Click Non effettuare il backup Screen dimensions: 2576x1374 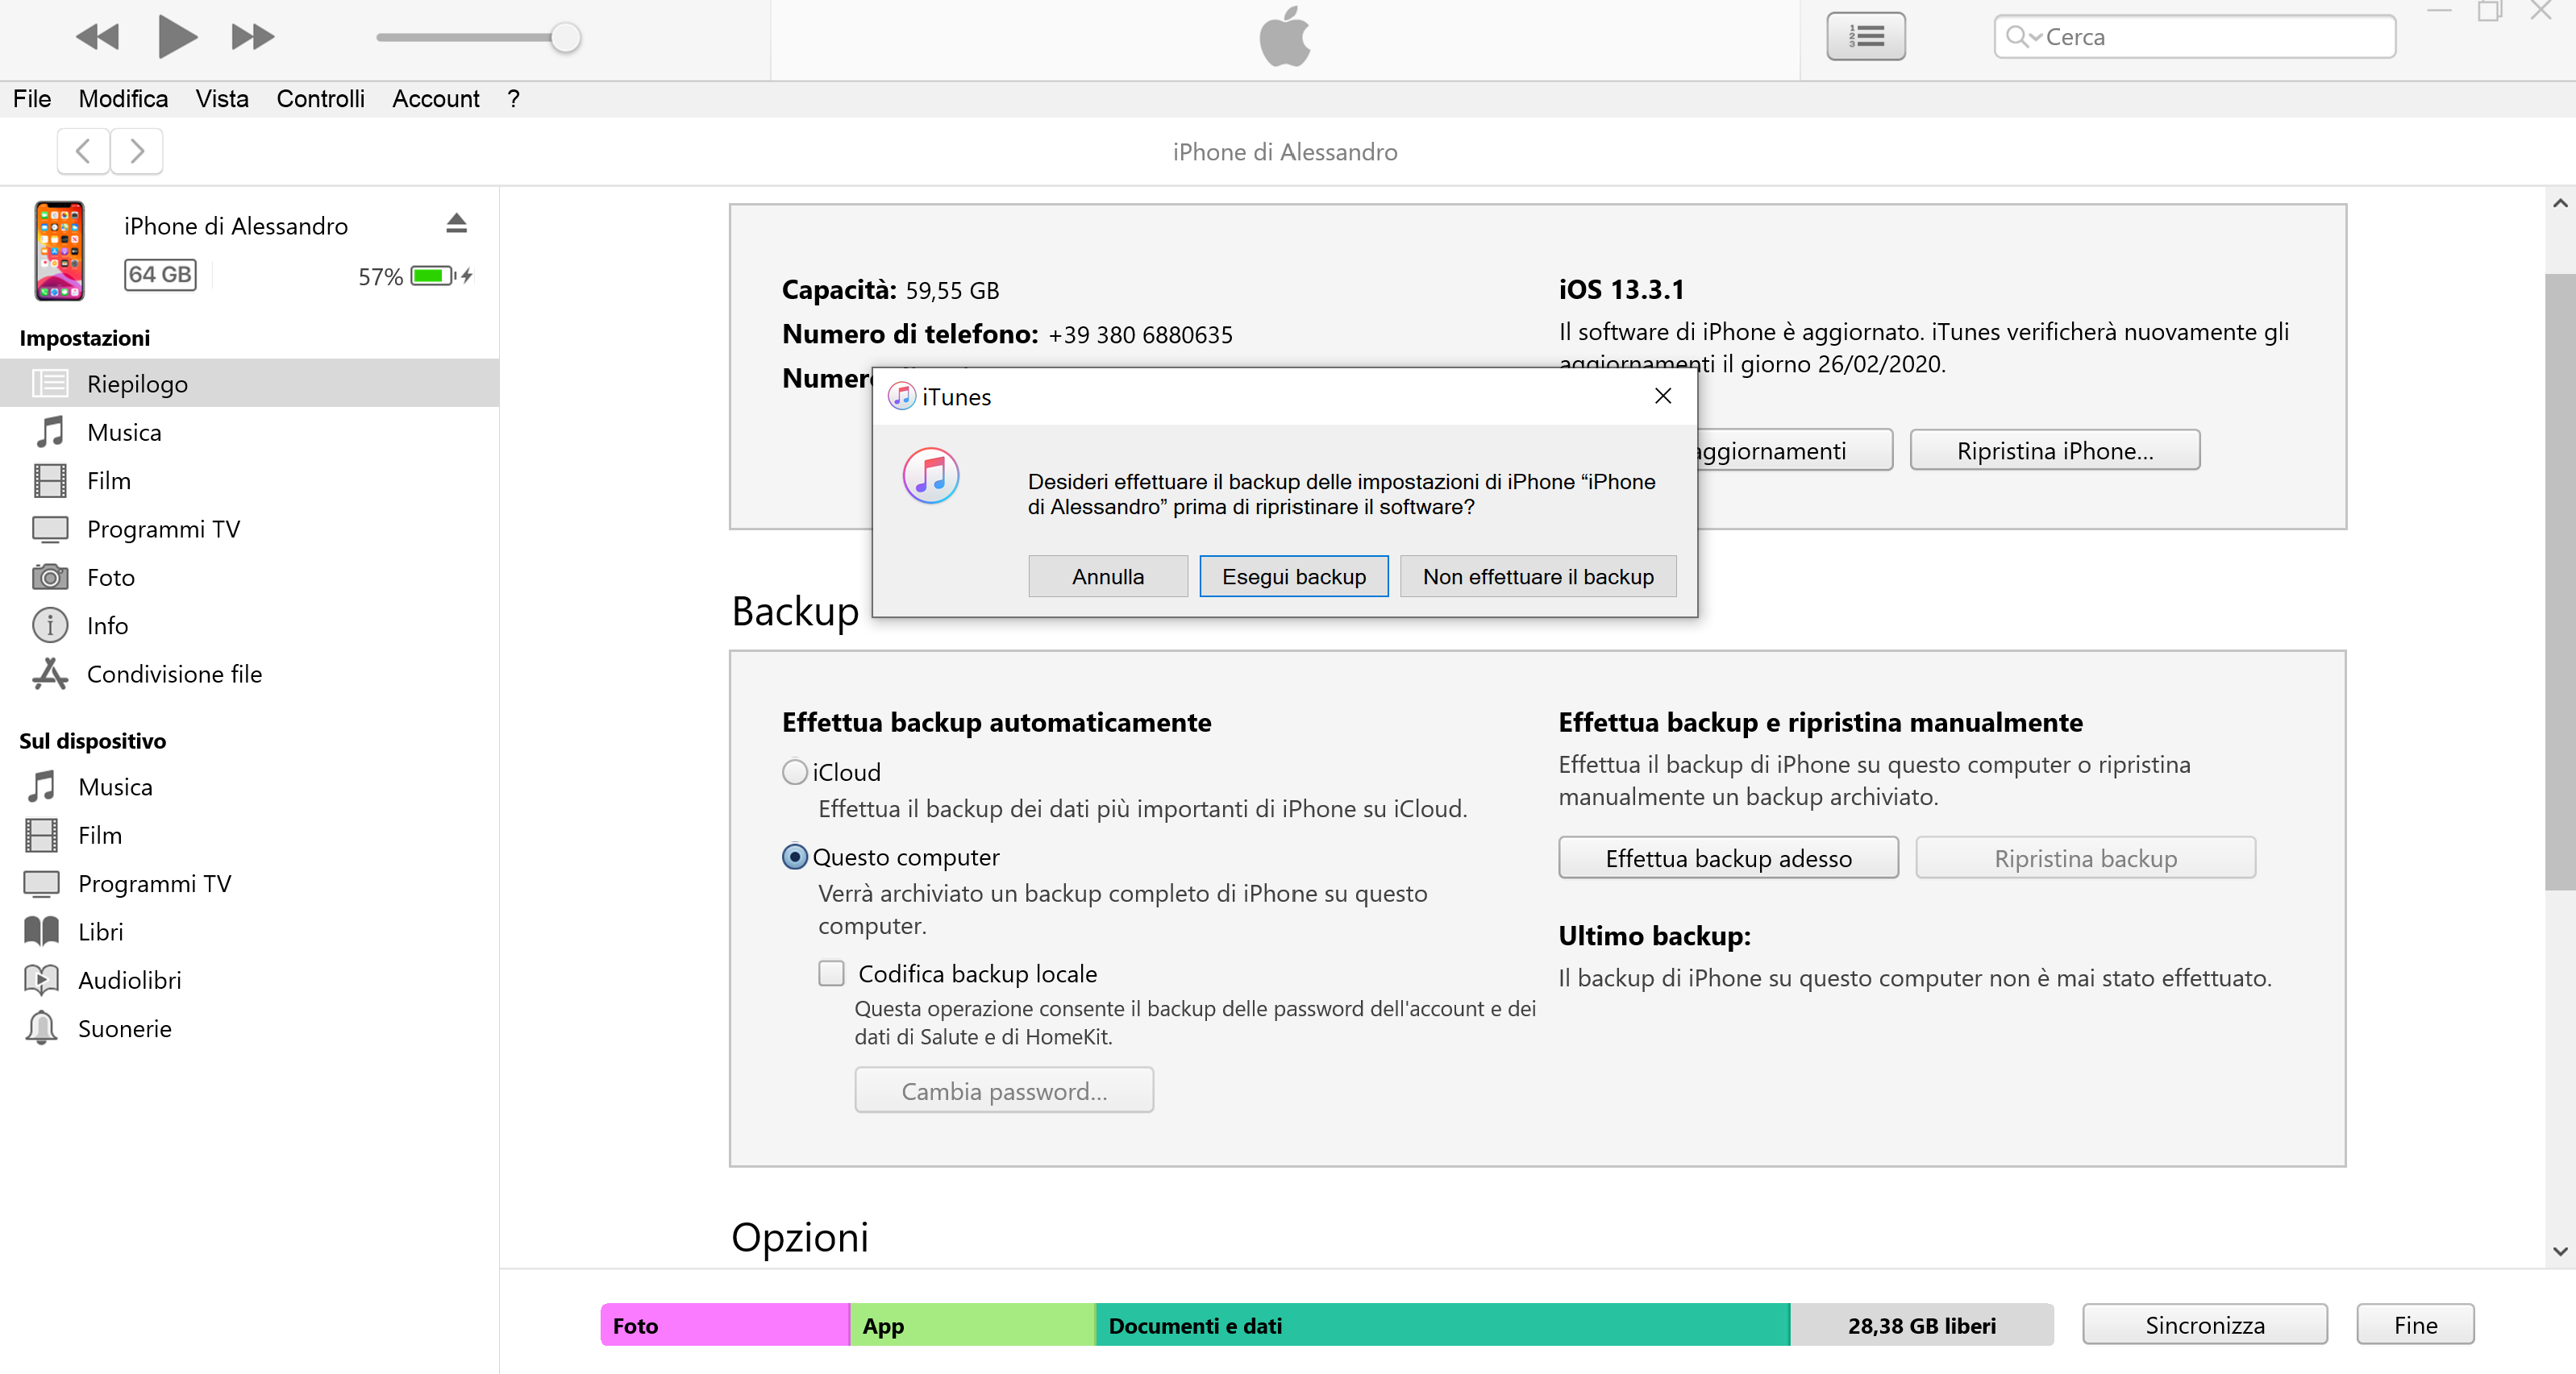coord(1538,576)
